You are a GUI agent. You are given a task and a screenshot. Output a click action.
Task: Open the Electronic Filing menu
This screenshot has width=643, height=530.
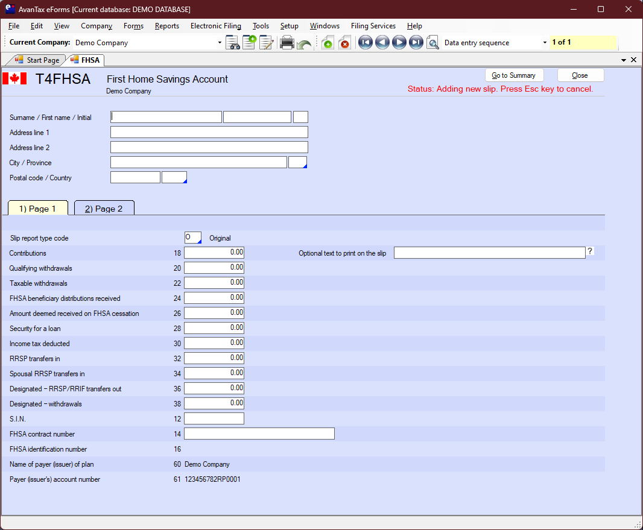click(216, 26)
